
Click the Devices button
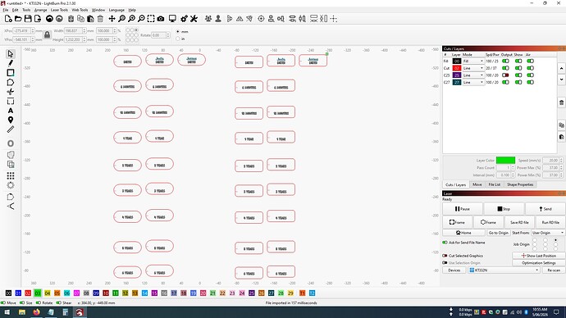[x=454, y=270]
